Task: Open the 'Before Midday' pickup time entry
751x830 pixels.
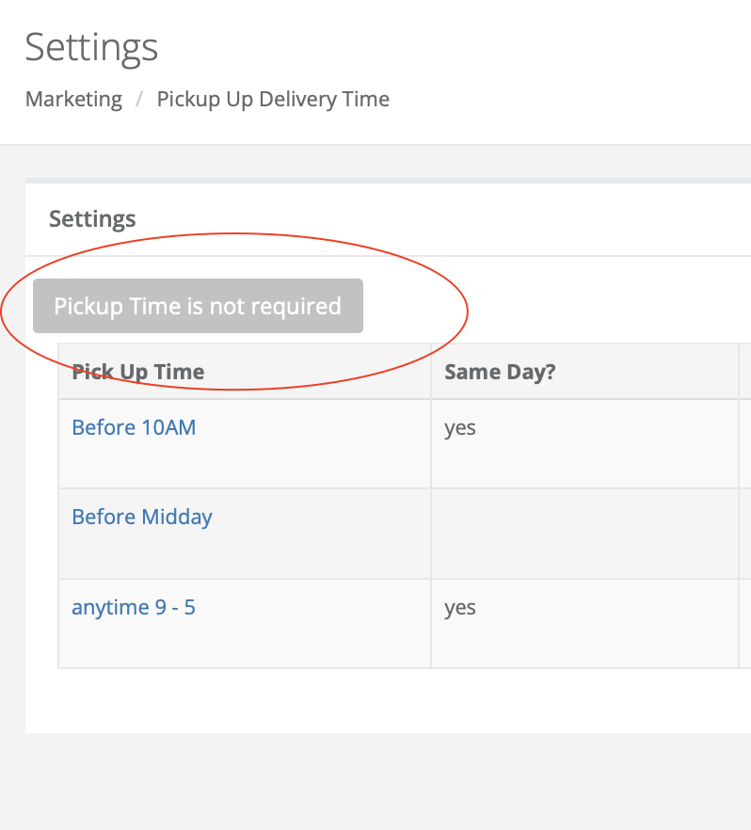Action: click(142, 517)
